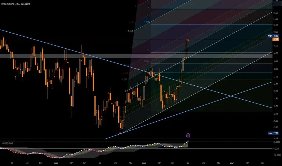The width and height of the screenshot is (282, 166).
Task: Click the 29.30 price axis value
Action: click(276, 121)
